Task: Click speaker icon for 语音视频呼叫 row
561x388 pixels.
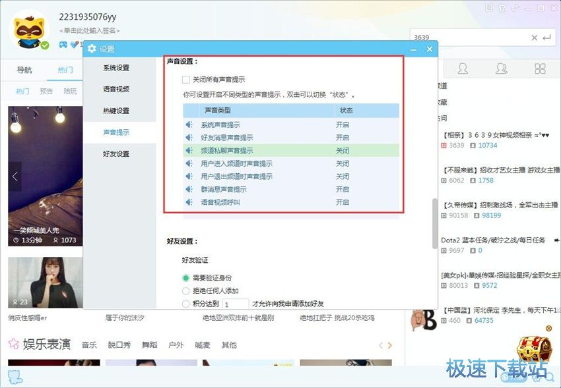Action: coord(189,202)
